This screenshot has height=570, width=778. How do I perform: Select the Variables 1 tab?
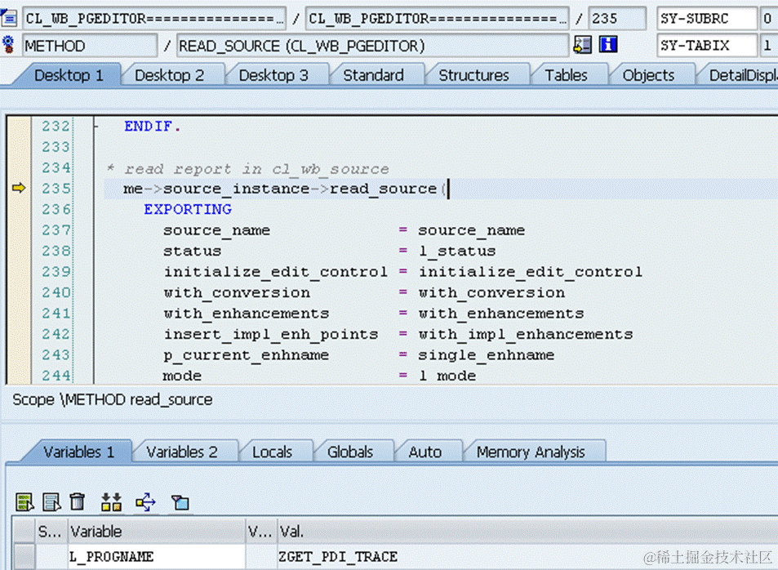(78, 452)
